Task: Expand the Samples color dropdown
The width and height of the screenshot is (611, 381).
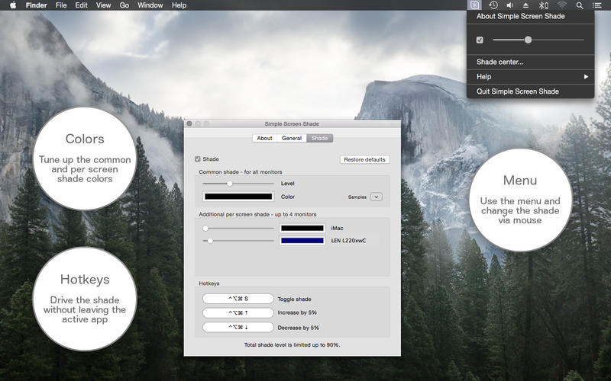Action: point(376,197)
